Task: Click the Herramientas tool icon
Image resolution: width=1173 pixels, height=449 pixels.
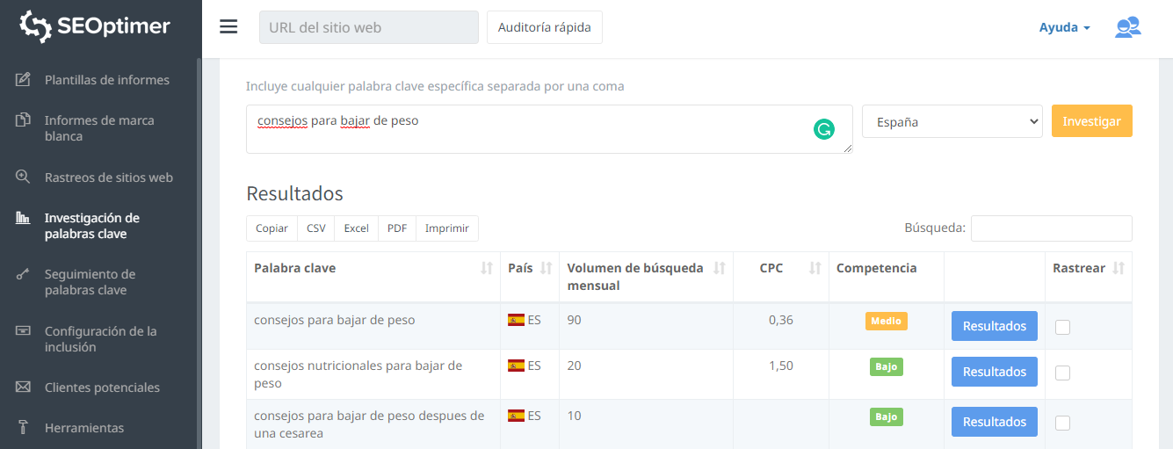Action: (24, 428)
